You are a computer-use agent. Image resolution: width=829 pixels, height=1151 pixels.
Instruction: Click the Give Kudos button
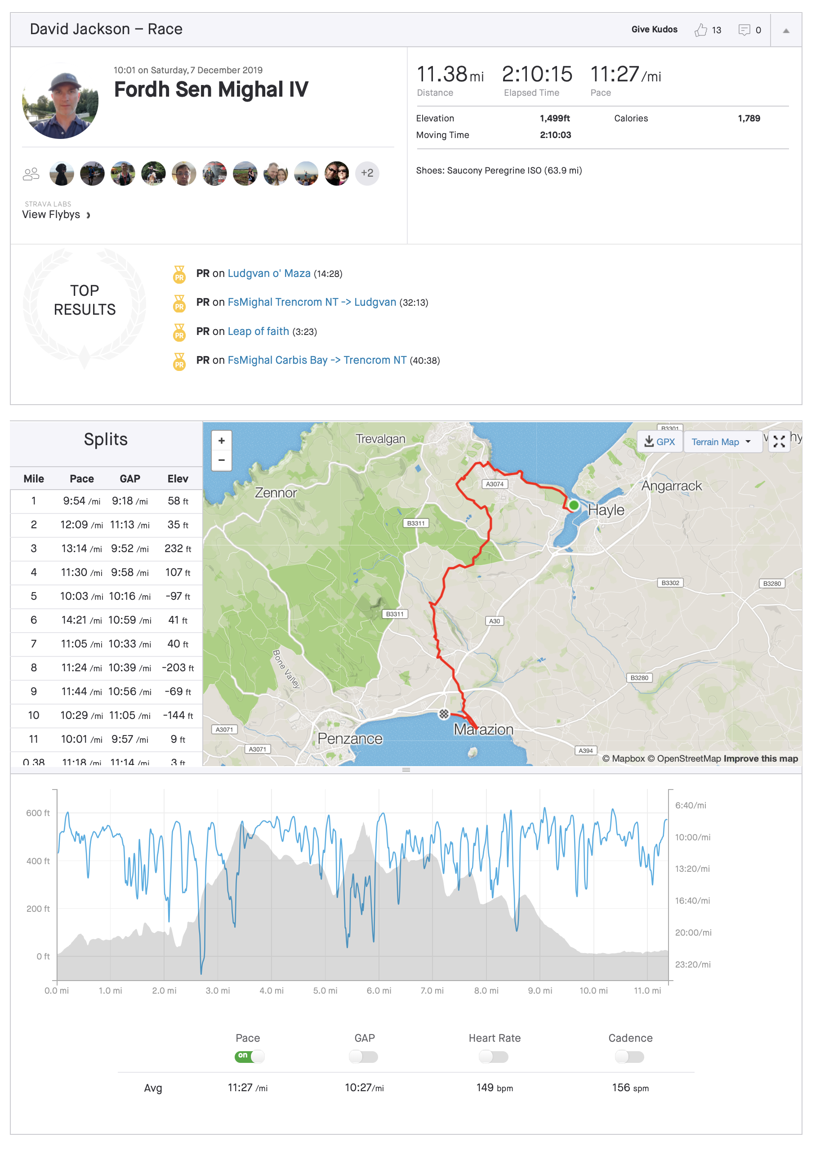point(654,29)
